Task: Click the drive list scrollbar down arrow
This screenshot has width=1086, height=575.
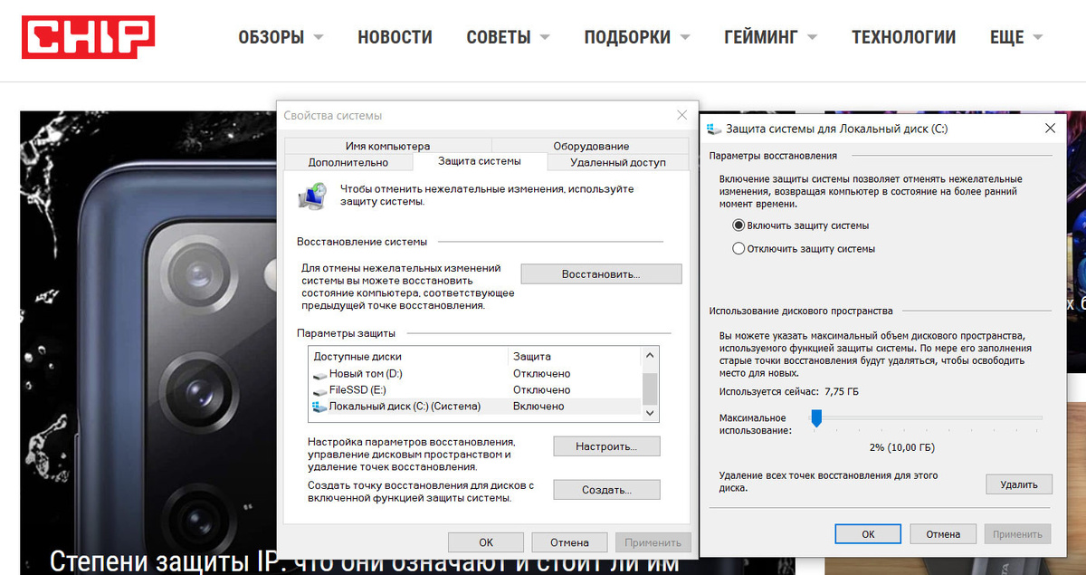Action: (650, 412)
